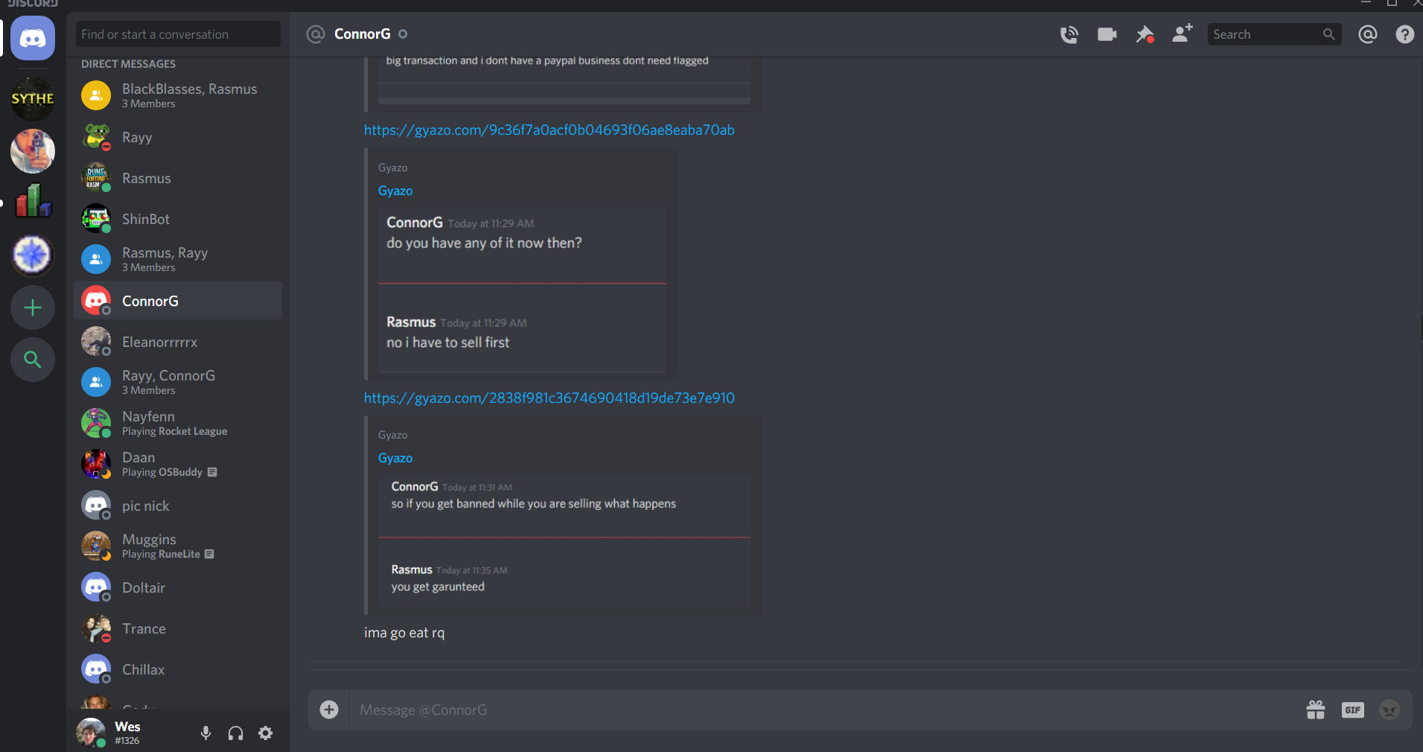Open the Rasmus direct message
Screen dimensions: 1423x752
click(x=178, y=178)
